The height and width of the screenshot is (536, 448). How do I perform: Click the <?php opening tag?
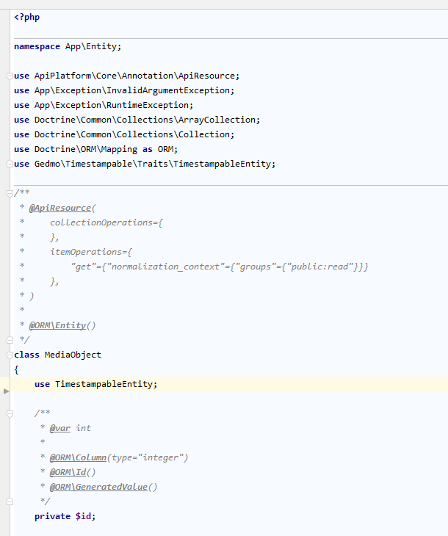26,17
